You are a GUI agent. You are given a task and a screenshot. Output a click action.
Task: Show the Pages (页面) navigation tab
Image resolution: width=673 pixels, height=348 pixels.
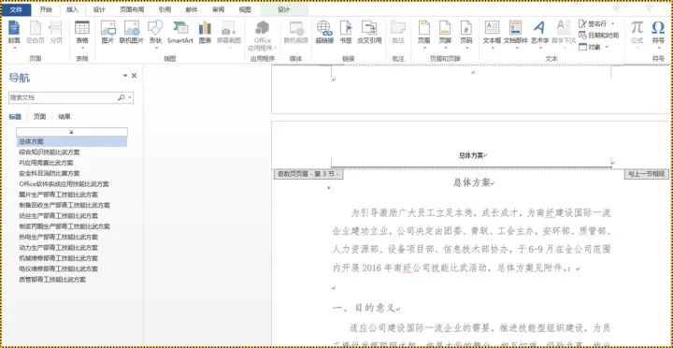tap(40, 116)
